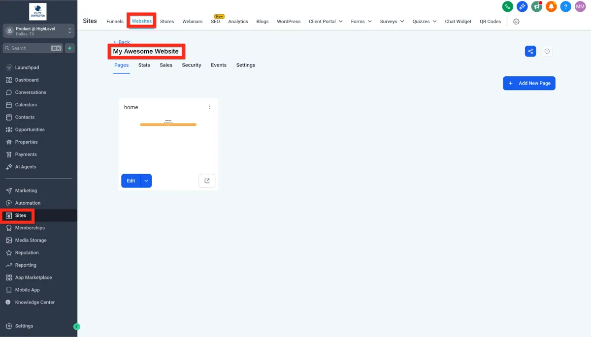The image size is (591, 337).
Task: Expand the Surveys dropdown menu
Action: coord(392,22)
